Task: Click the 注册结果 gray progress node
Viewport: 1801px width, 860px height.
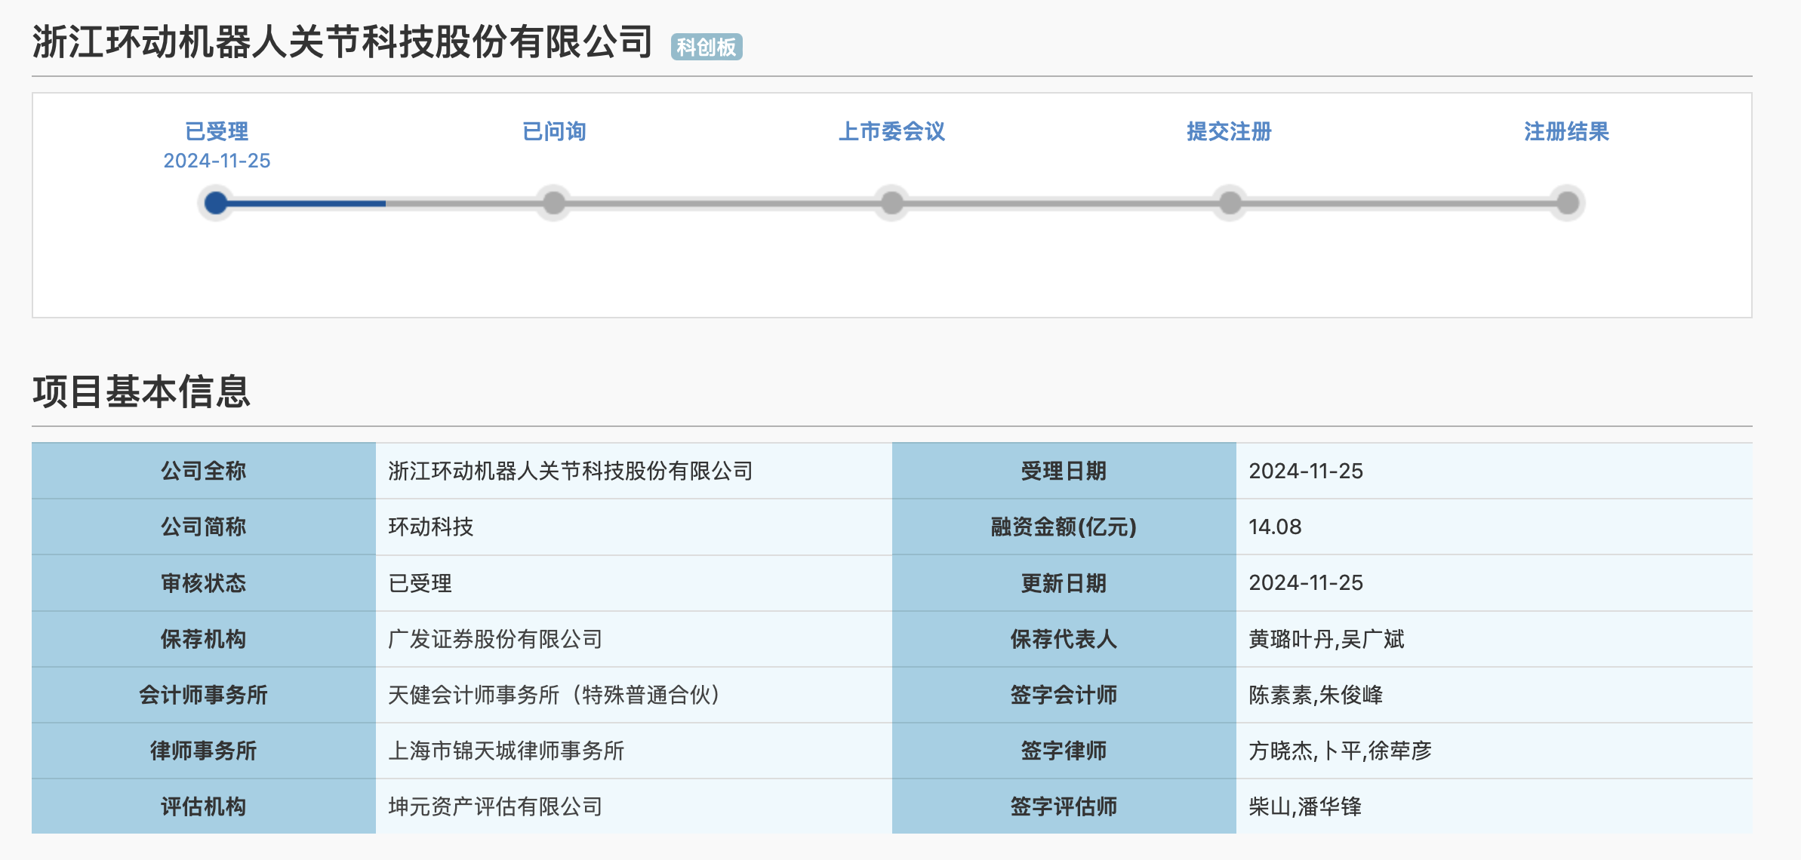Action: pyautogui.click(x=1568, y=203)
